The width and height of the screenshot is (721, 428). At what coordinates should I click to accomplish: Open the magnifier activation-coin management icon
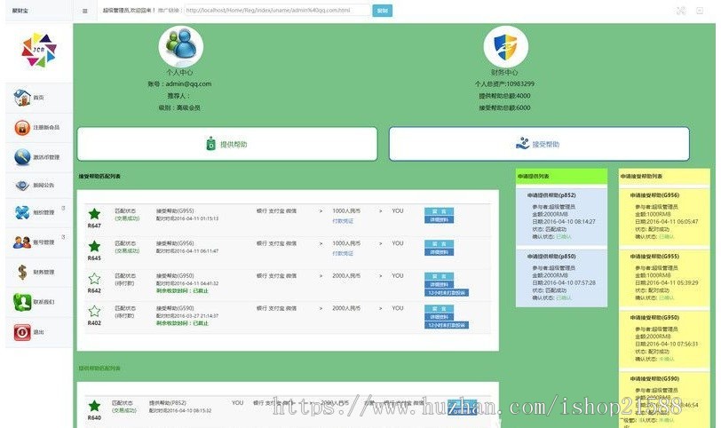(x=22, y=157)
